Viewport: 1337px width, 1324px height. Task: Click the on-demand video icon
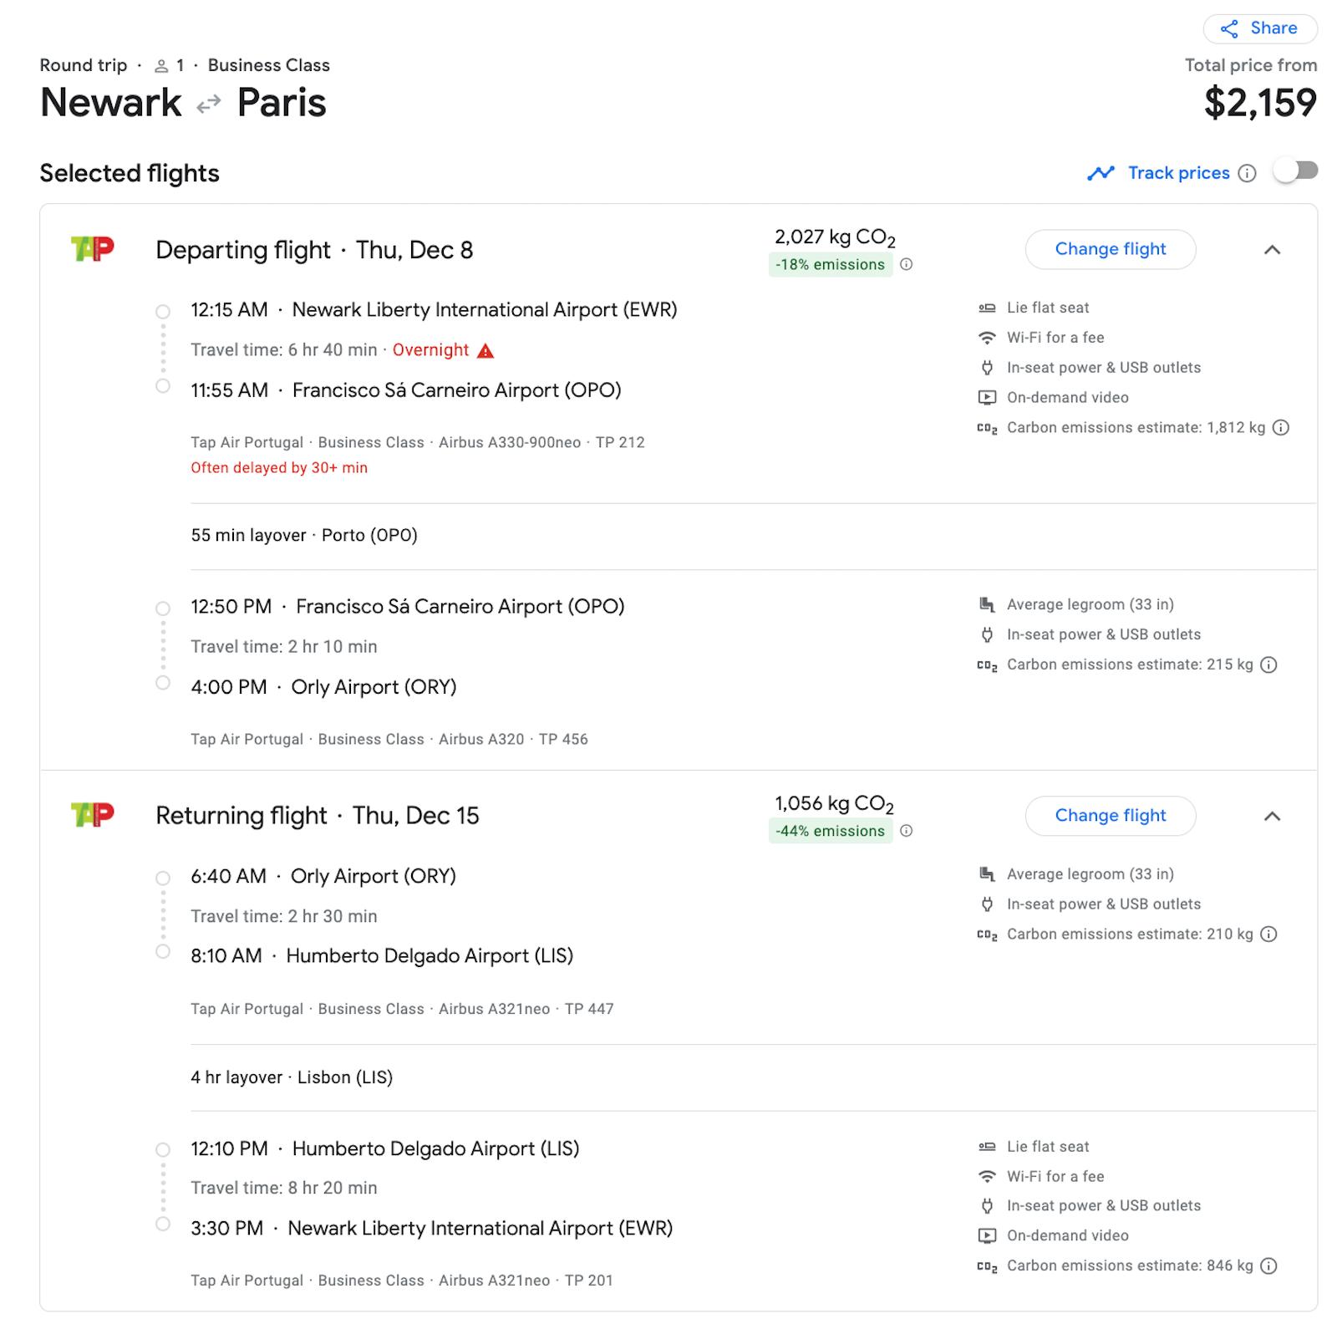(988, 397)
